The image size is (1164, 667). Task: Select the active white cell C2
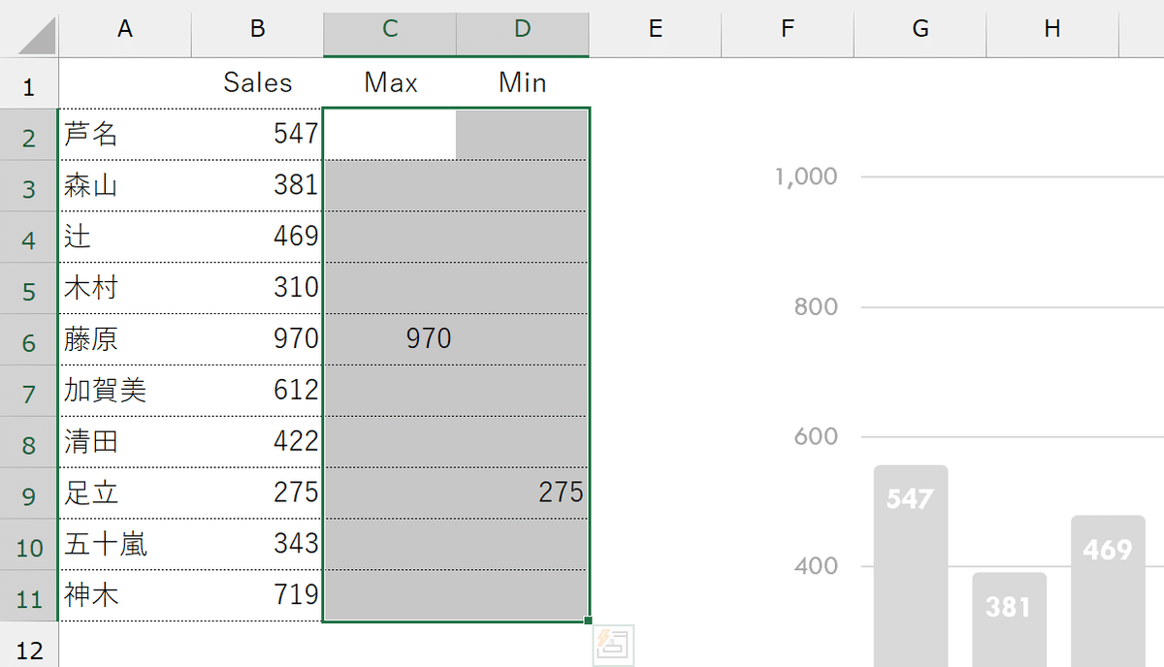[390, 134]
